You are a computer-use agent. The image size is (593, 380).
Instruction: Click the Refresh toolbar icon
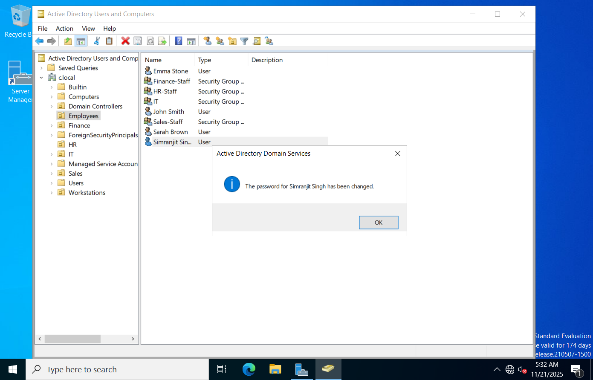(x=150, y=41)
